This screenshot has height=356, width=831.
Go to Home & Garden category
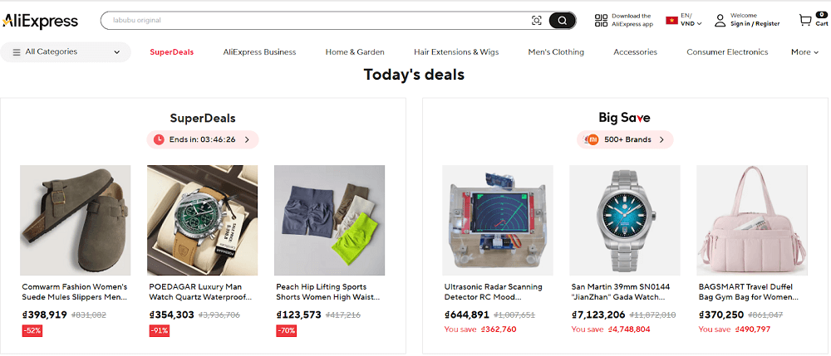tap(355, 52)
